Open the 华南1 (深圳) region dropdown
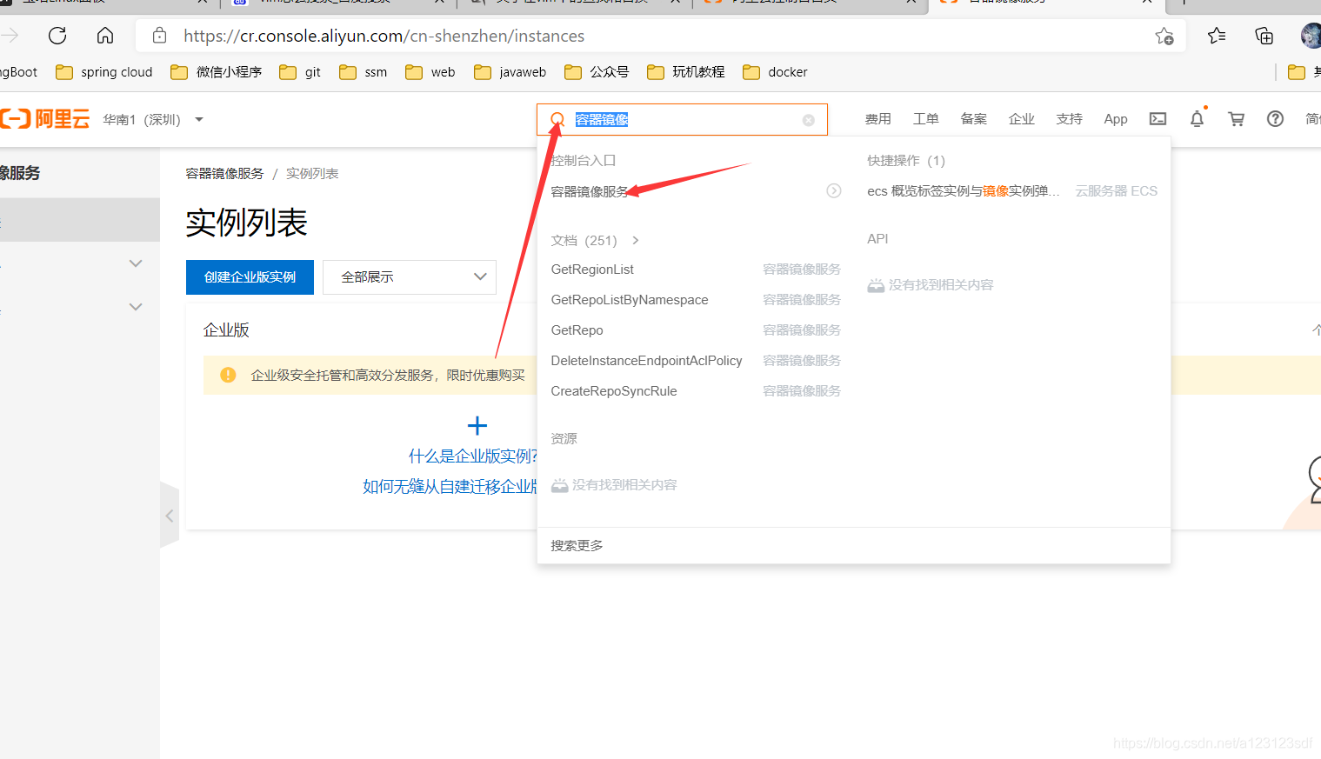1321x759 pixels. coord(153,119)
